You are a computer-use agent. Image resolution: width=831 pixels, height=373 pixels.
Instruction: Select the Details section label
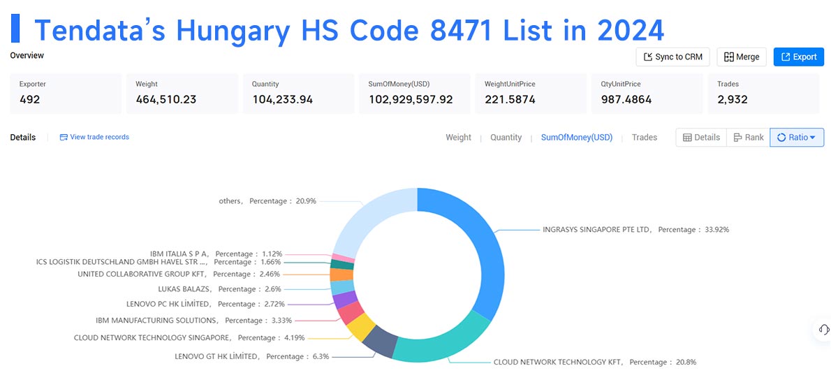click(23, 137)
